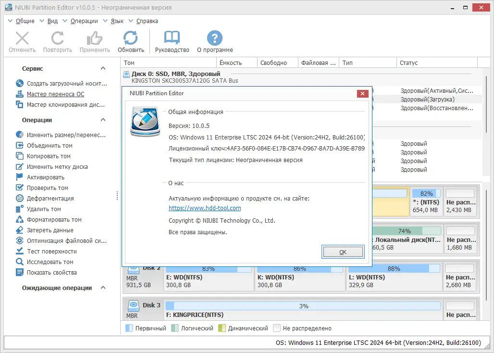494x353 pixels.
Task: Click the Форматировать том icon
Action: (20, 219)
